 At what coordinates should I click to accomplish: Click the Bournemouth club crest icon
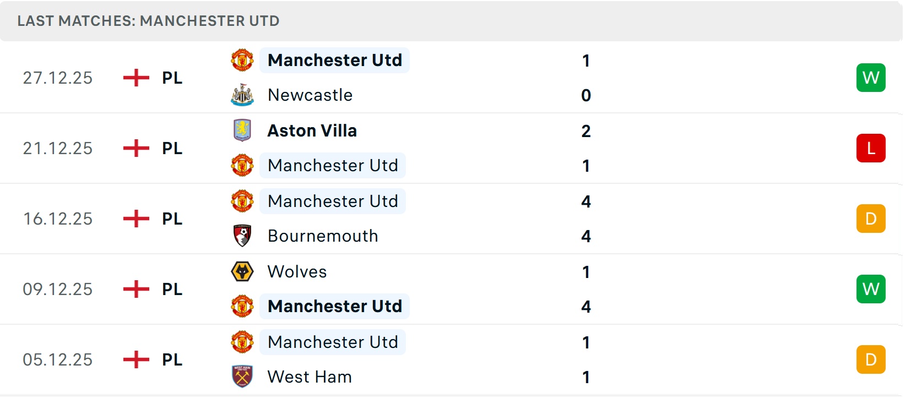click(242, 236)
